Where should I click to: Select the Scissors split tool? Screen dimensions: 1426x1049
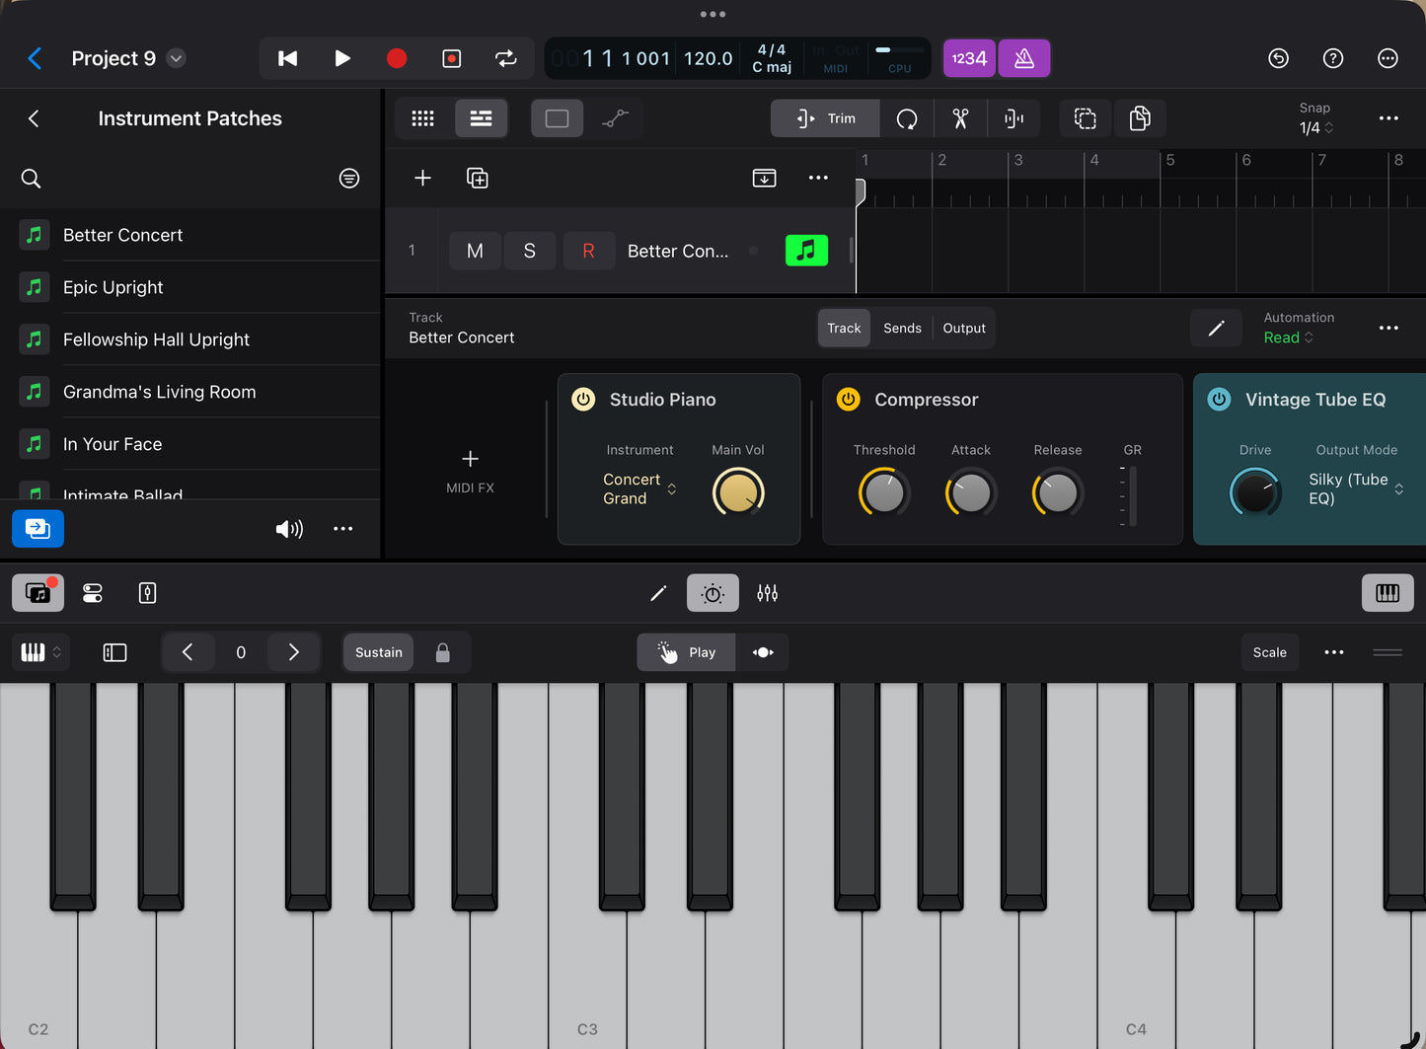click(960, 118)
